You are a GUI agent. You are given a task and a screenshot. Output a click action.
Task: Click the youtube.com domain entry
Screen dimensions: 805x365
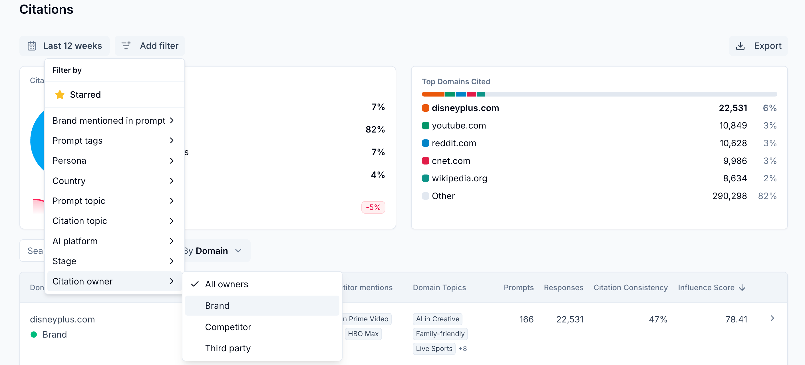tap(459, 125)
